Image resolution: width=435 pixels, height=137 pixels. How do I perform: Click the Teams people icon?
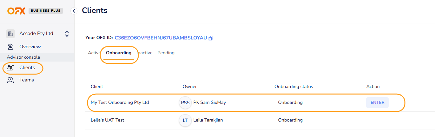[10, 80]
